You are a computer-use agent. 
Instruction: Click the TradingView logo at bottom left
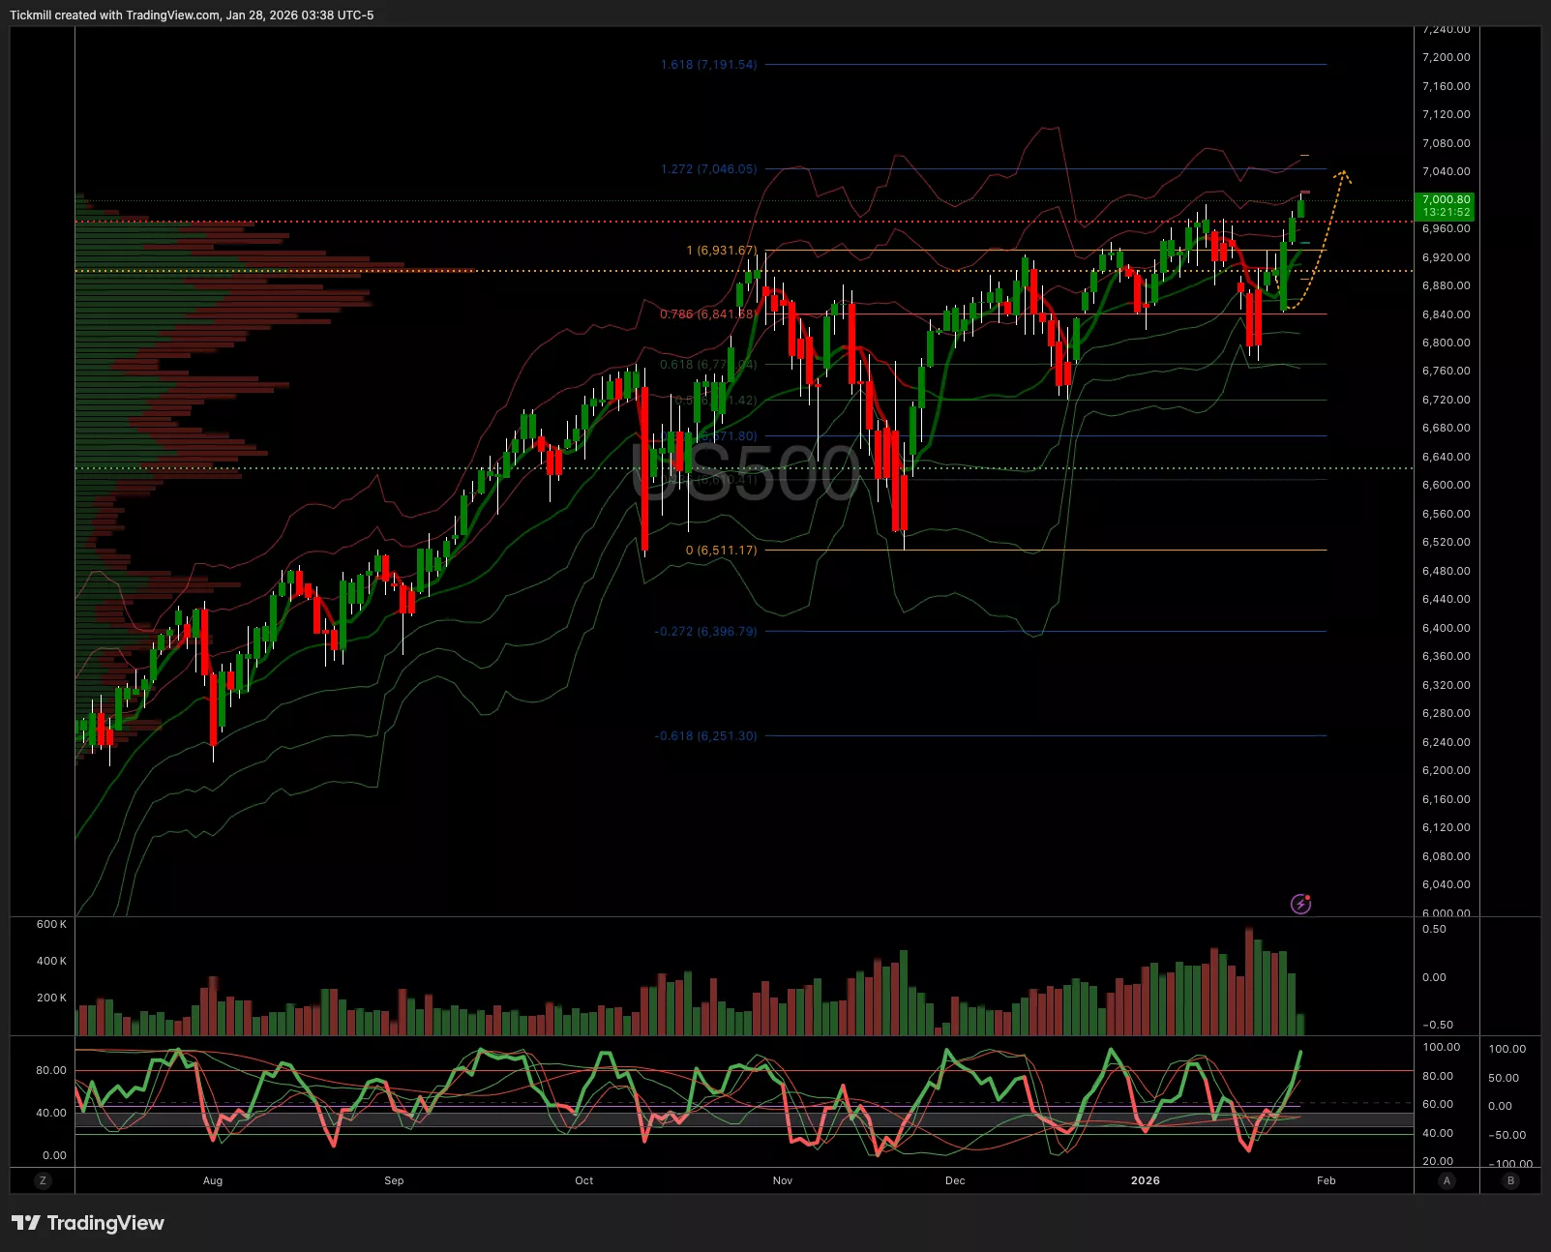tap(88, 1223)
